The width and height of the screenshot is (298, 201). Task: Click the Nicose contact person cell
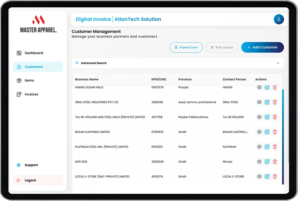[x=227, y=162]
